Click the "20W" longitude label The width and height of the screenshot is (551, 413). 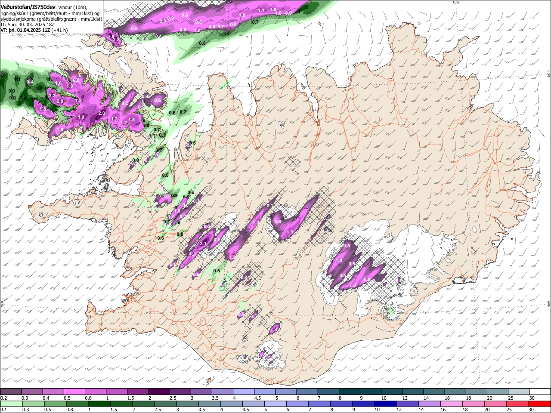229,2
